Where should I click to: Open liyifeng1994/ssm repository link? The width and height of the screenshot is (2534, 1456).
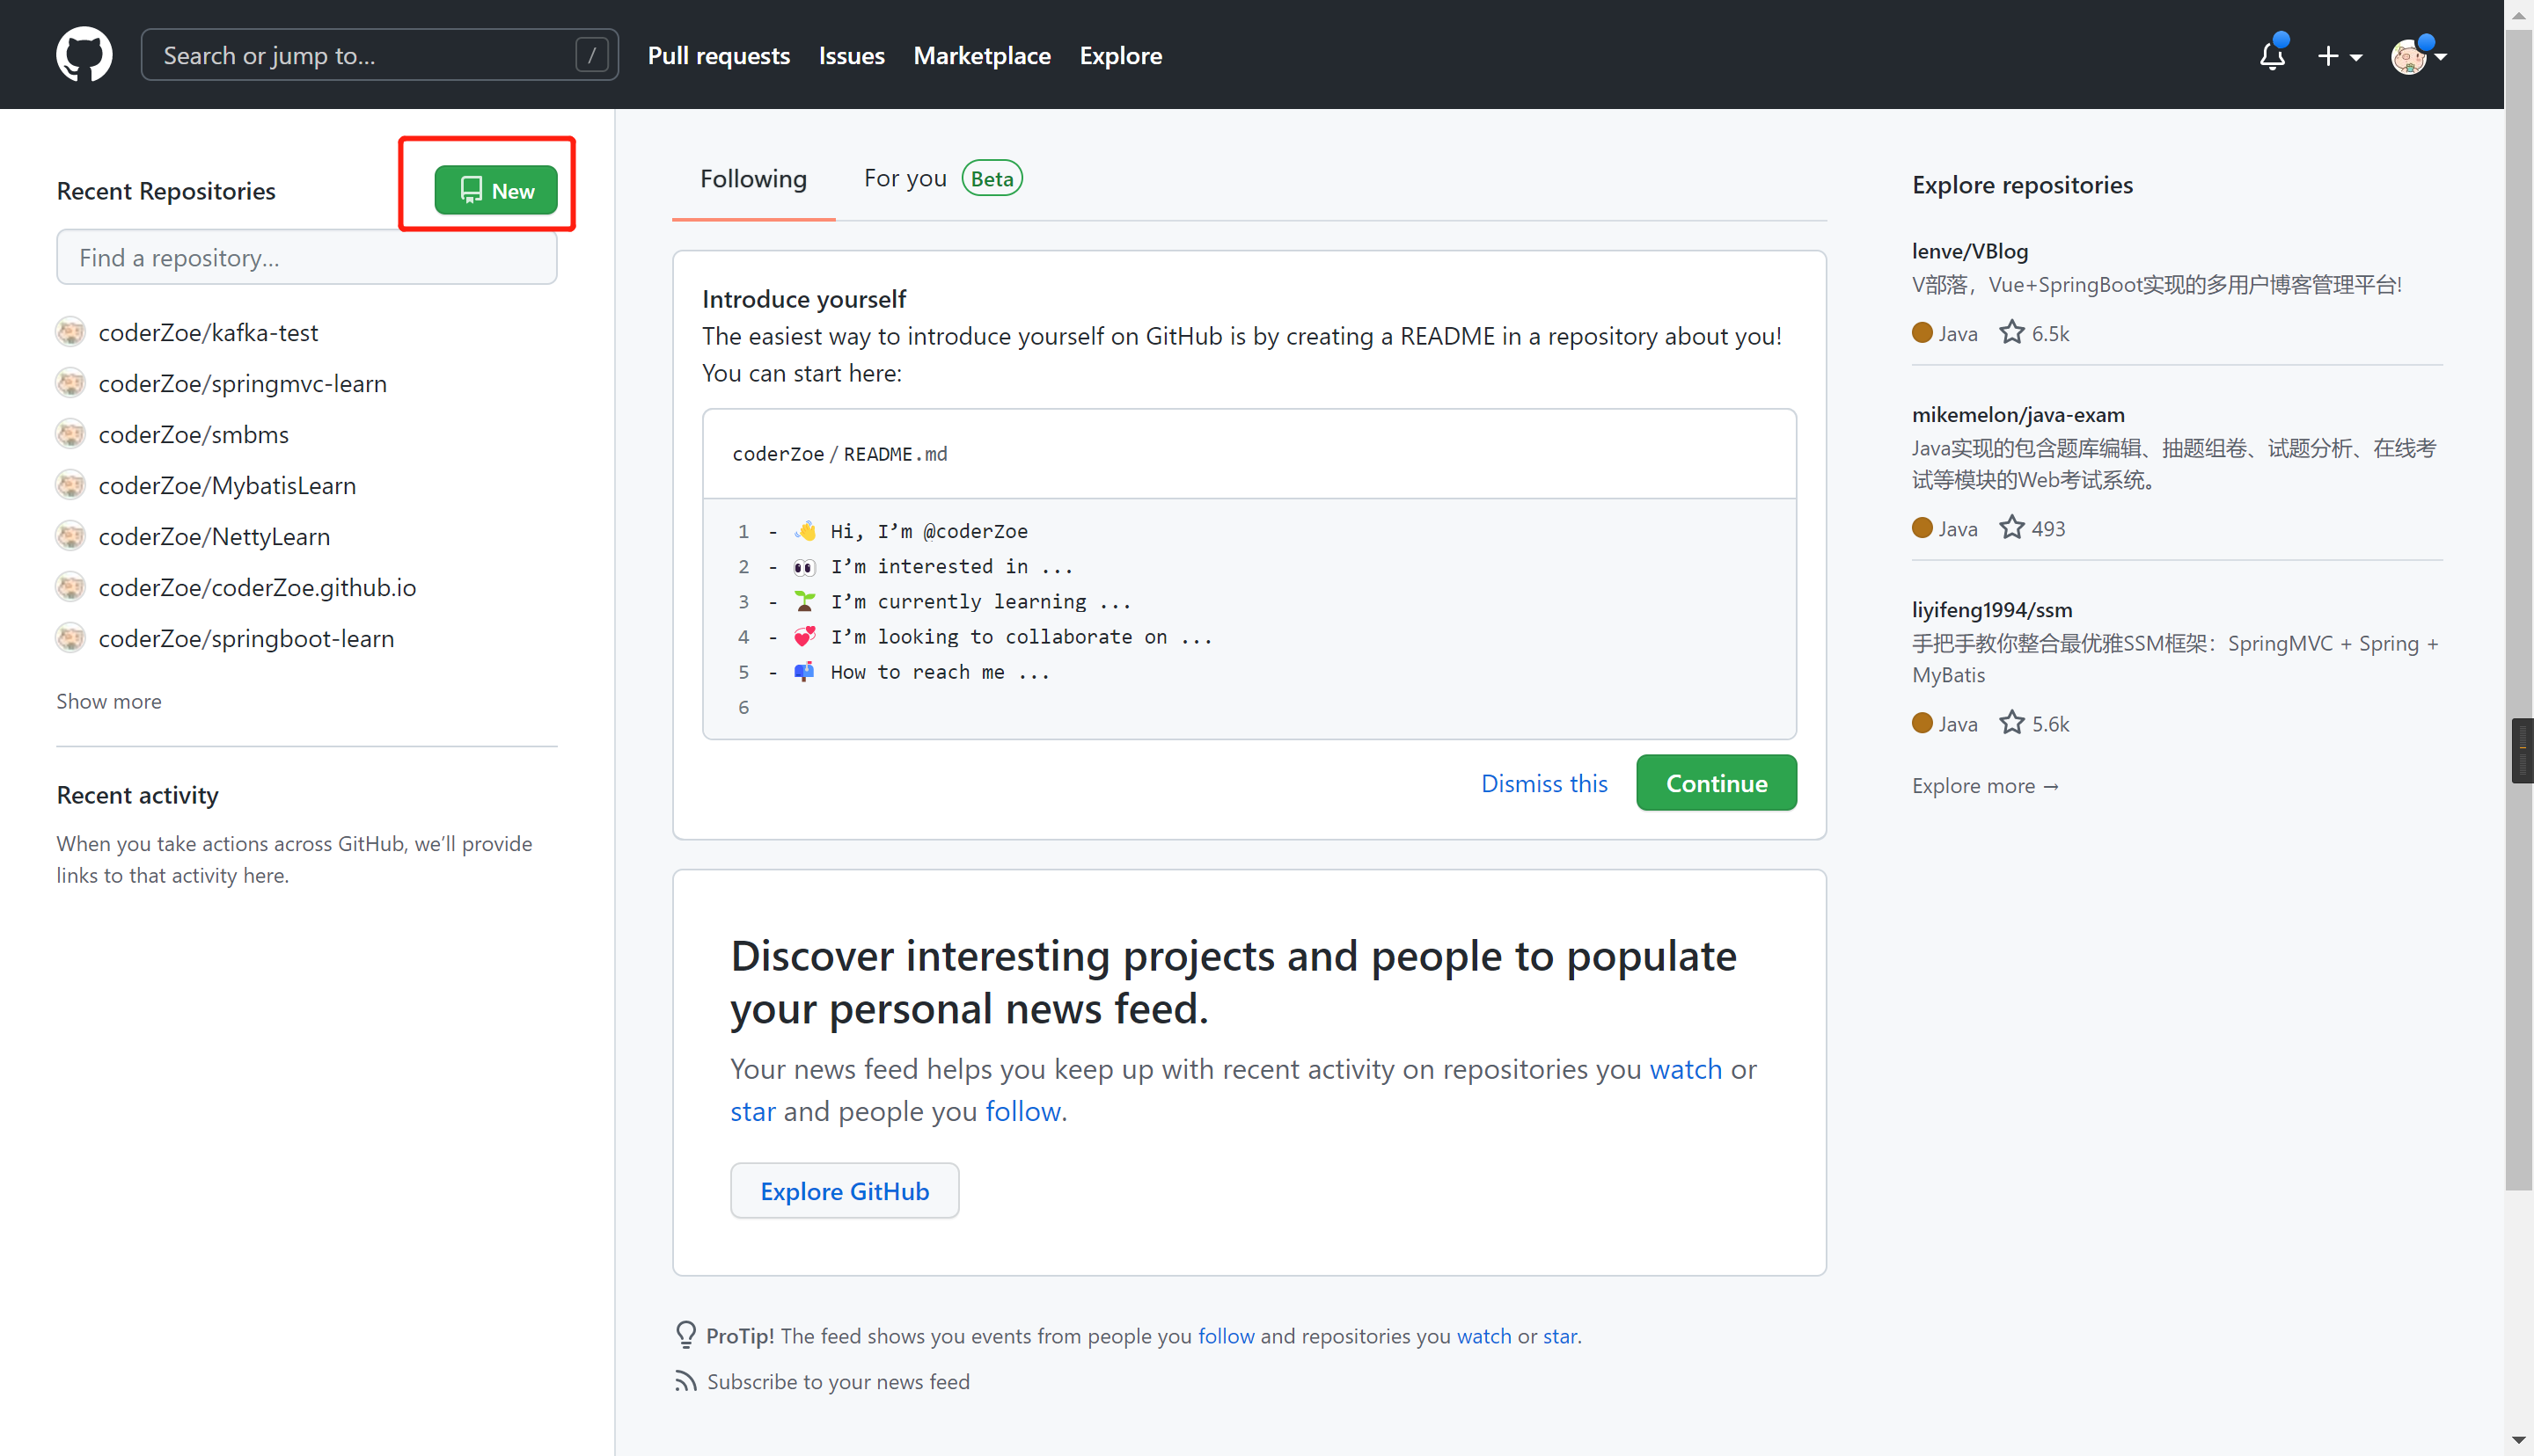[1992, 609]
